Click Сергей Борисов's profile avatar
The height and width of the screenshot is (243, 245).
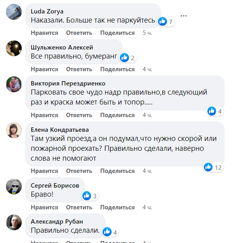(x=14, y=186)
